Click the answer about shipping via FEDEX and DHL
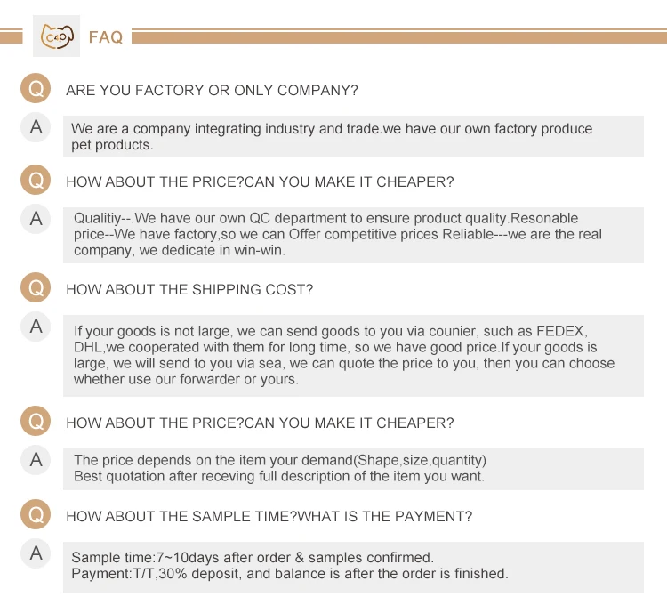 [343, 355]
